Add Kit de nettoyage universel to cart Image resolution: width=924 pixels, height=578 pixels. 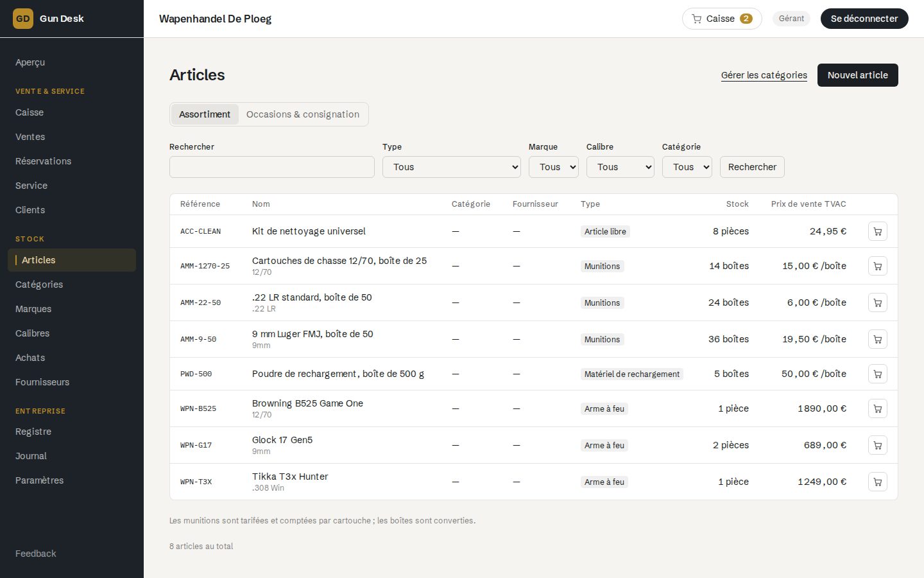tap(877, 231)
